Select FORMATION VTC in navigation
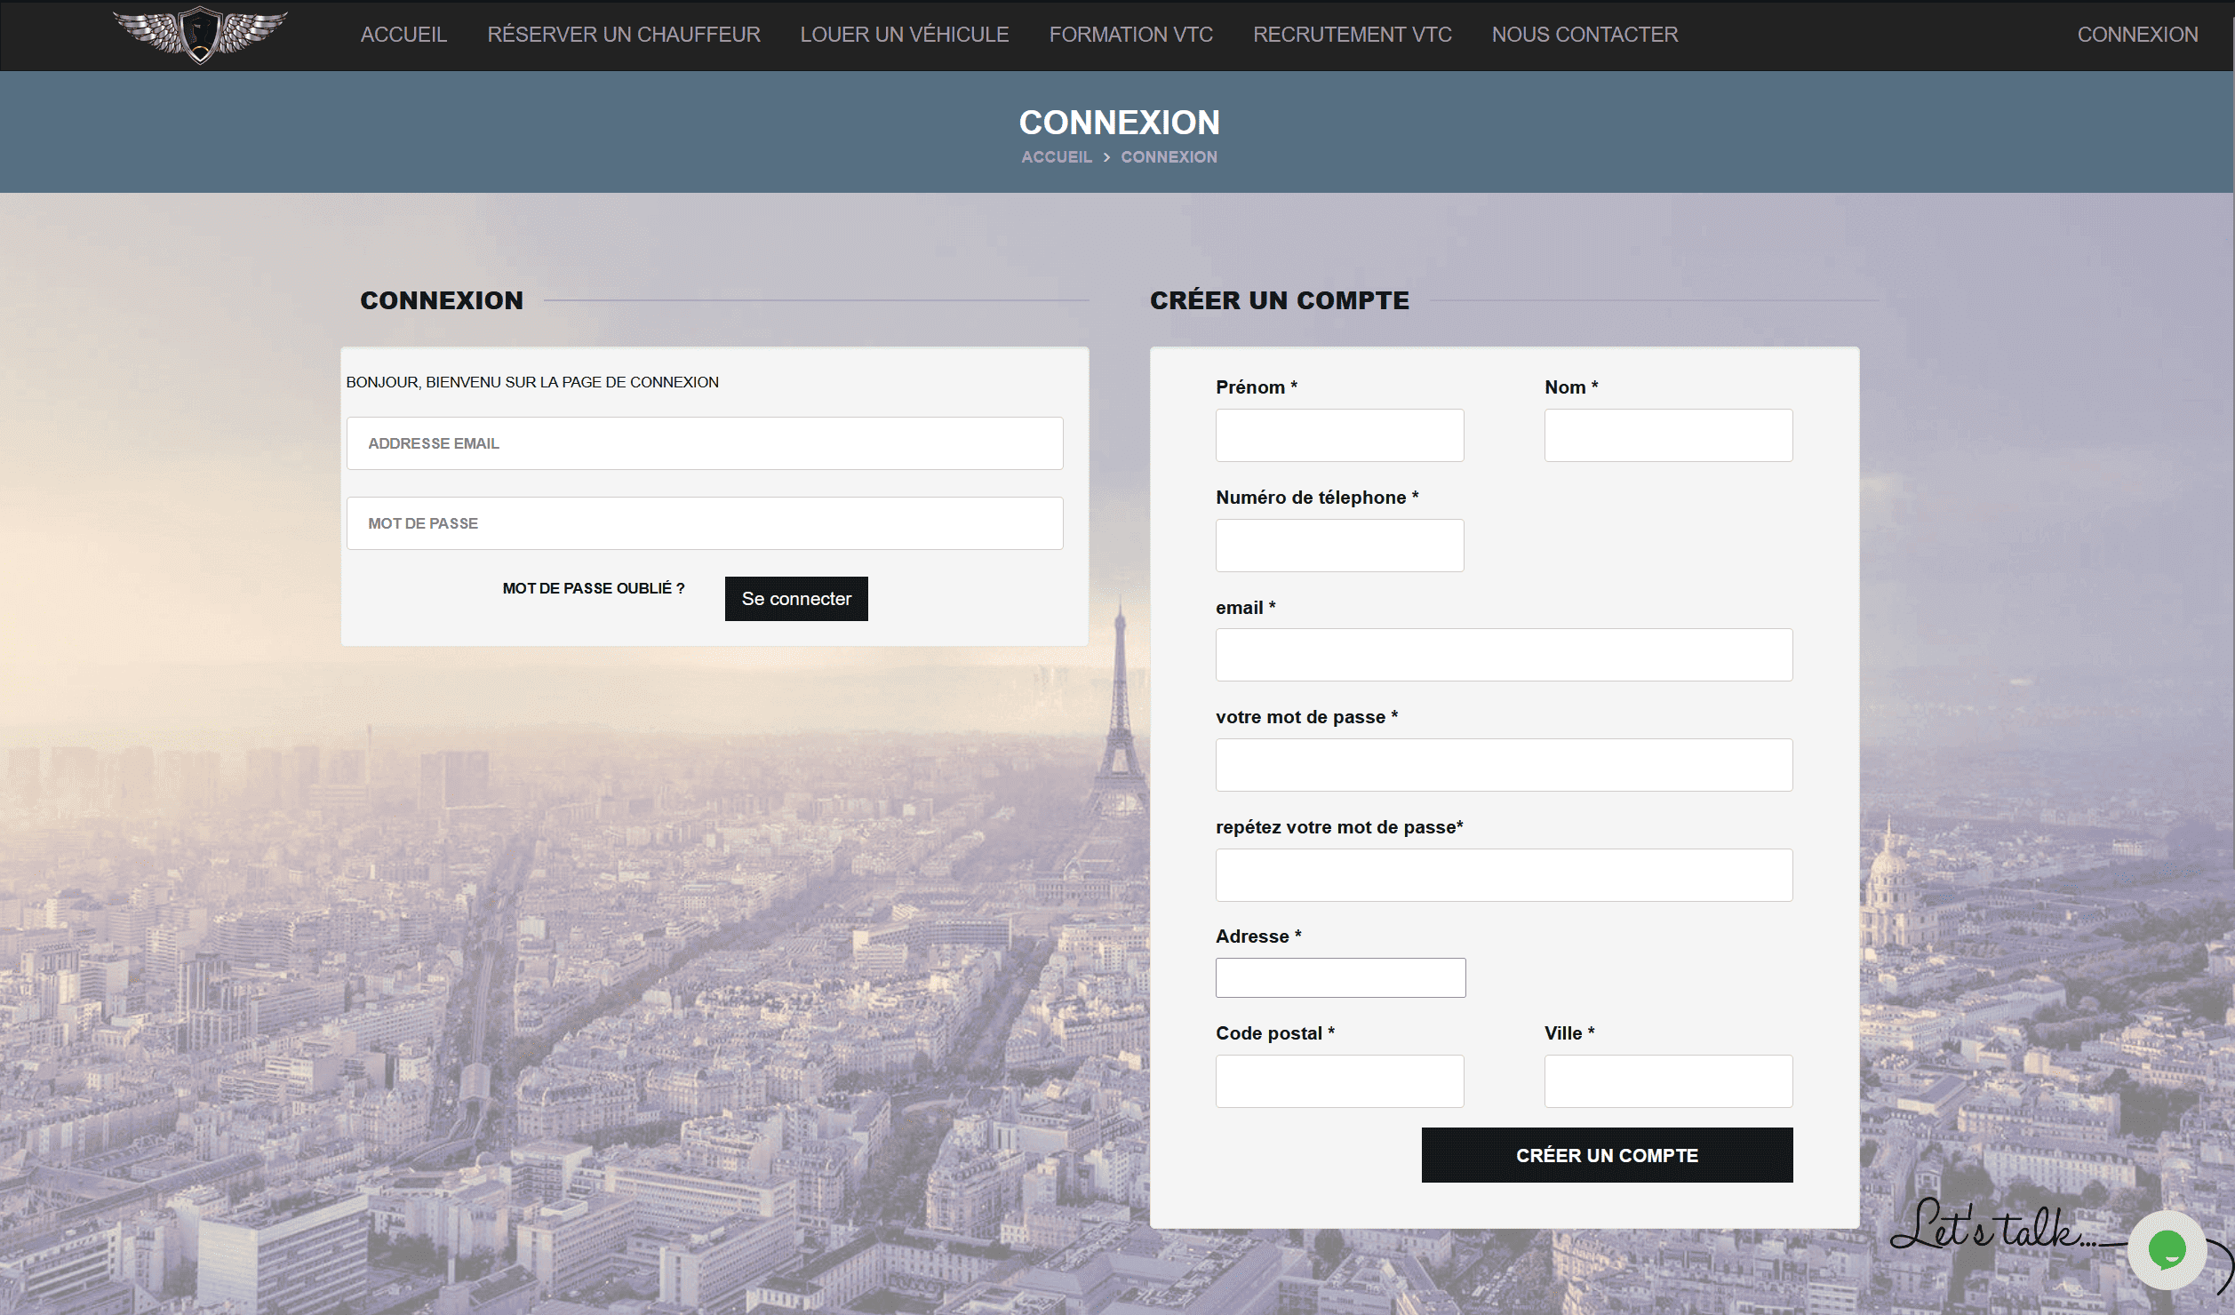 coord(1130,35)
